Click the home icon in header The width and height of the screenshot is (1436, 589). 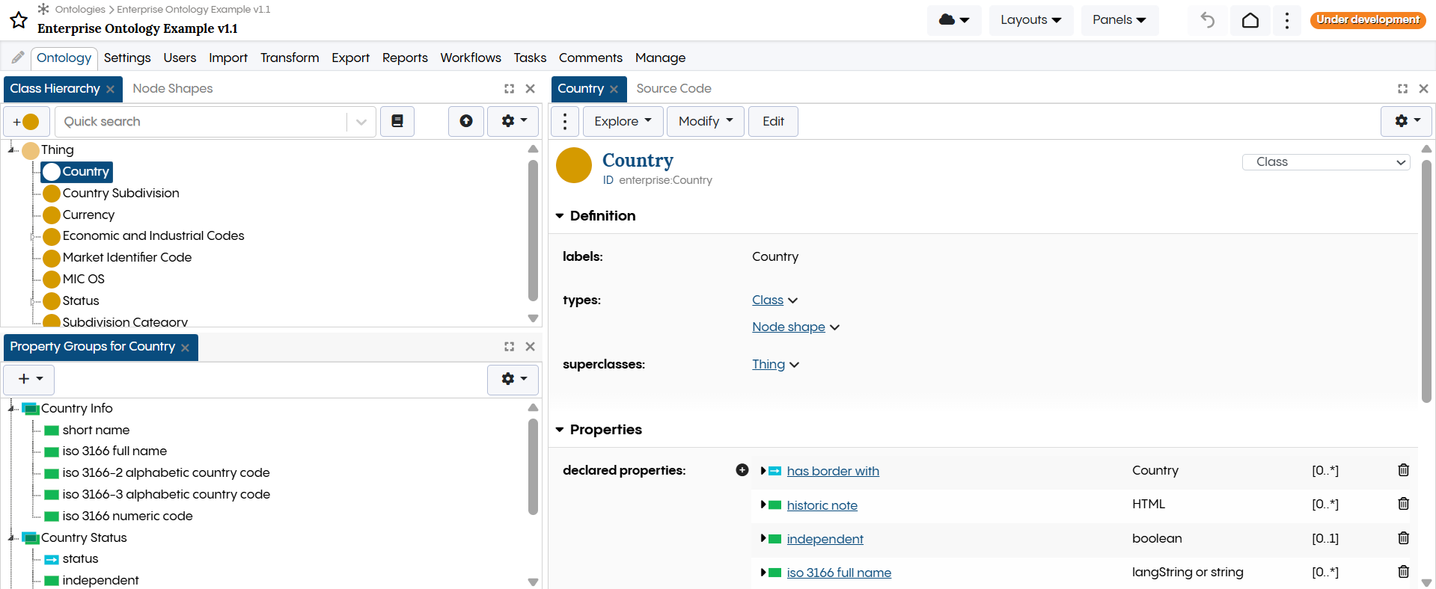click(x=1250, y=20)
